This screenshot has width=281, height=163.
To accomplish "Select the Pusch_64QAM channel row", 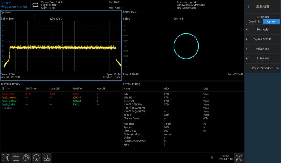I will (x=61, y=101).
